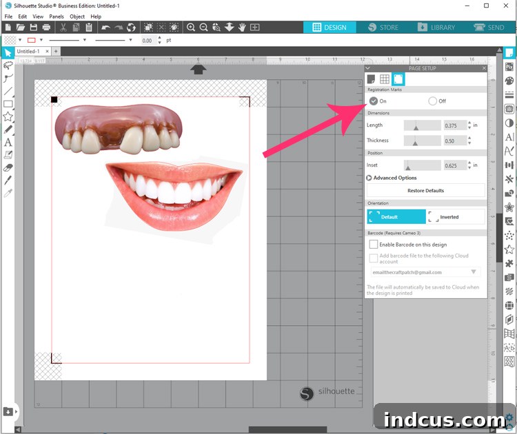
Task: Click the Thickness value field
Action: pos(455,141)
